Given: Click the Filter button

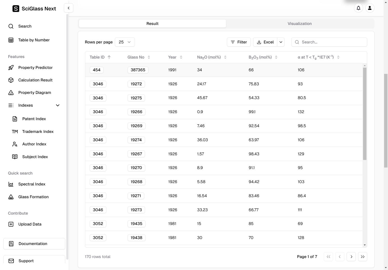Looking at the screenshot, I should pyautogui.click(x=239, y=42).
